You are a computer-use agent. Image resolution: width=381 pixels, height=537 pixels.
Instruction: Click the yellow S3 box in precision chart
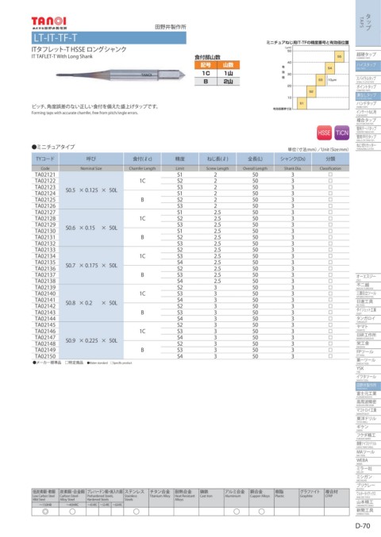coord(321,80)
